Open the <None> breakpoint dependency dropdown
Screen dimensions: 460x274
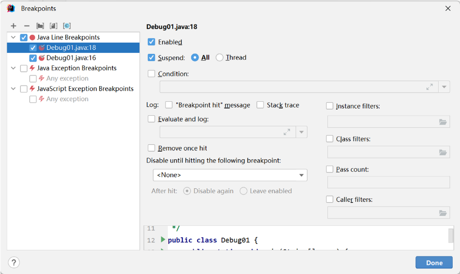click(230, 175)
